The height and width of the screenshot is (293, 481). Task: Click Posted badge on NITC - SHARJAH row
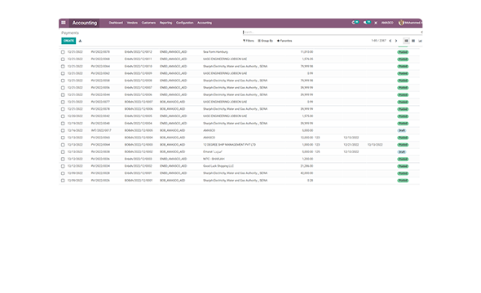tap(403, 160)
